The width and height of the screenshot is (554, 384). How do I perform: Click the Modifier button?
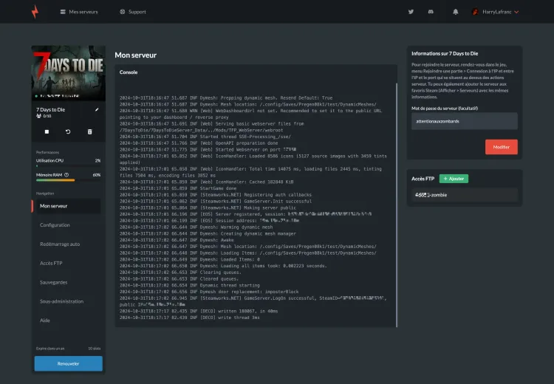click(501, 147)
